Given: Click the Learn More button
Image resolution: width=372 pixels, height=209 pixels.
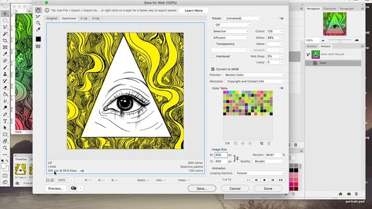Looking at the screenshot, I should coord(194,10).
